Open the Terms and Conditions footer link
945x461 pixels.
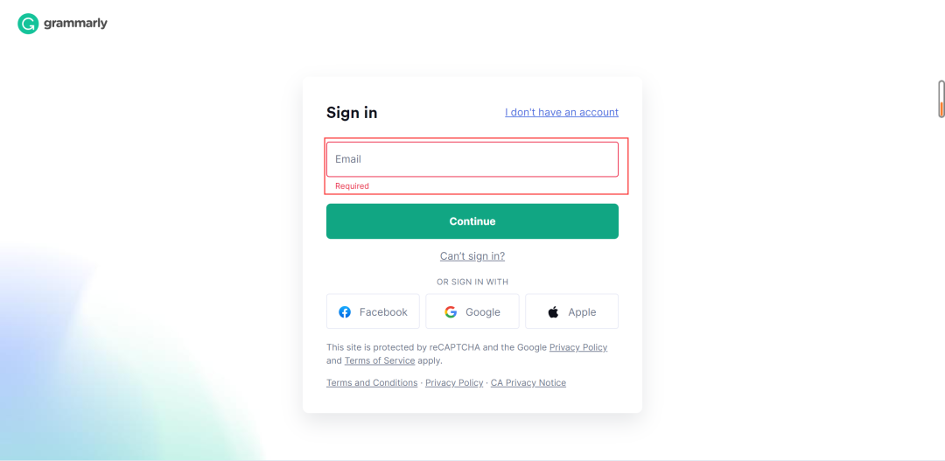(x=372, y=382)
